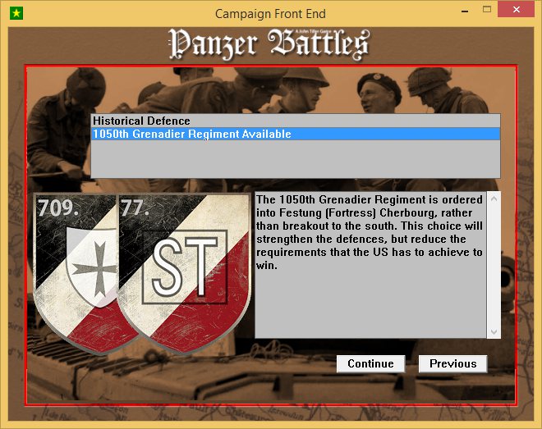Click the green star app icon
The image size is (542, 429).
(16, 13)
